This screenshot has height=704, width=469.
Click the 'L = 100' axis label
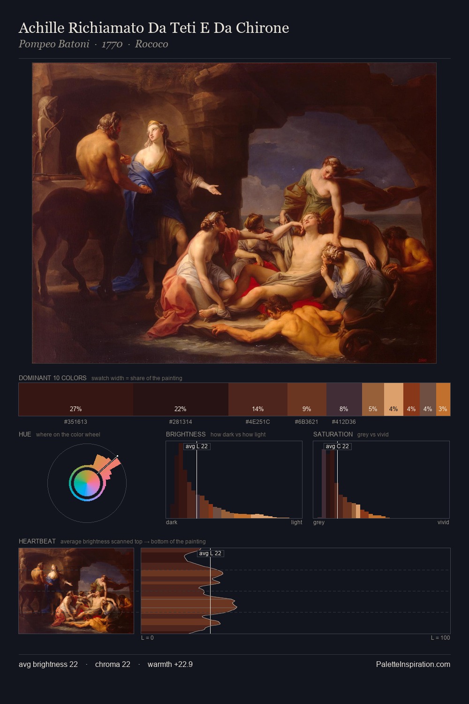coord(440,638)
